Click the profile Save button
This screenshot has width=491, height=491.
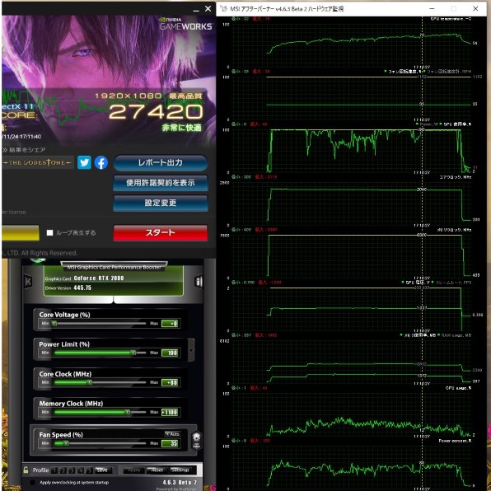(102, 470)
